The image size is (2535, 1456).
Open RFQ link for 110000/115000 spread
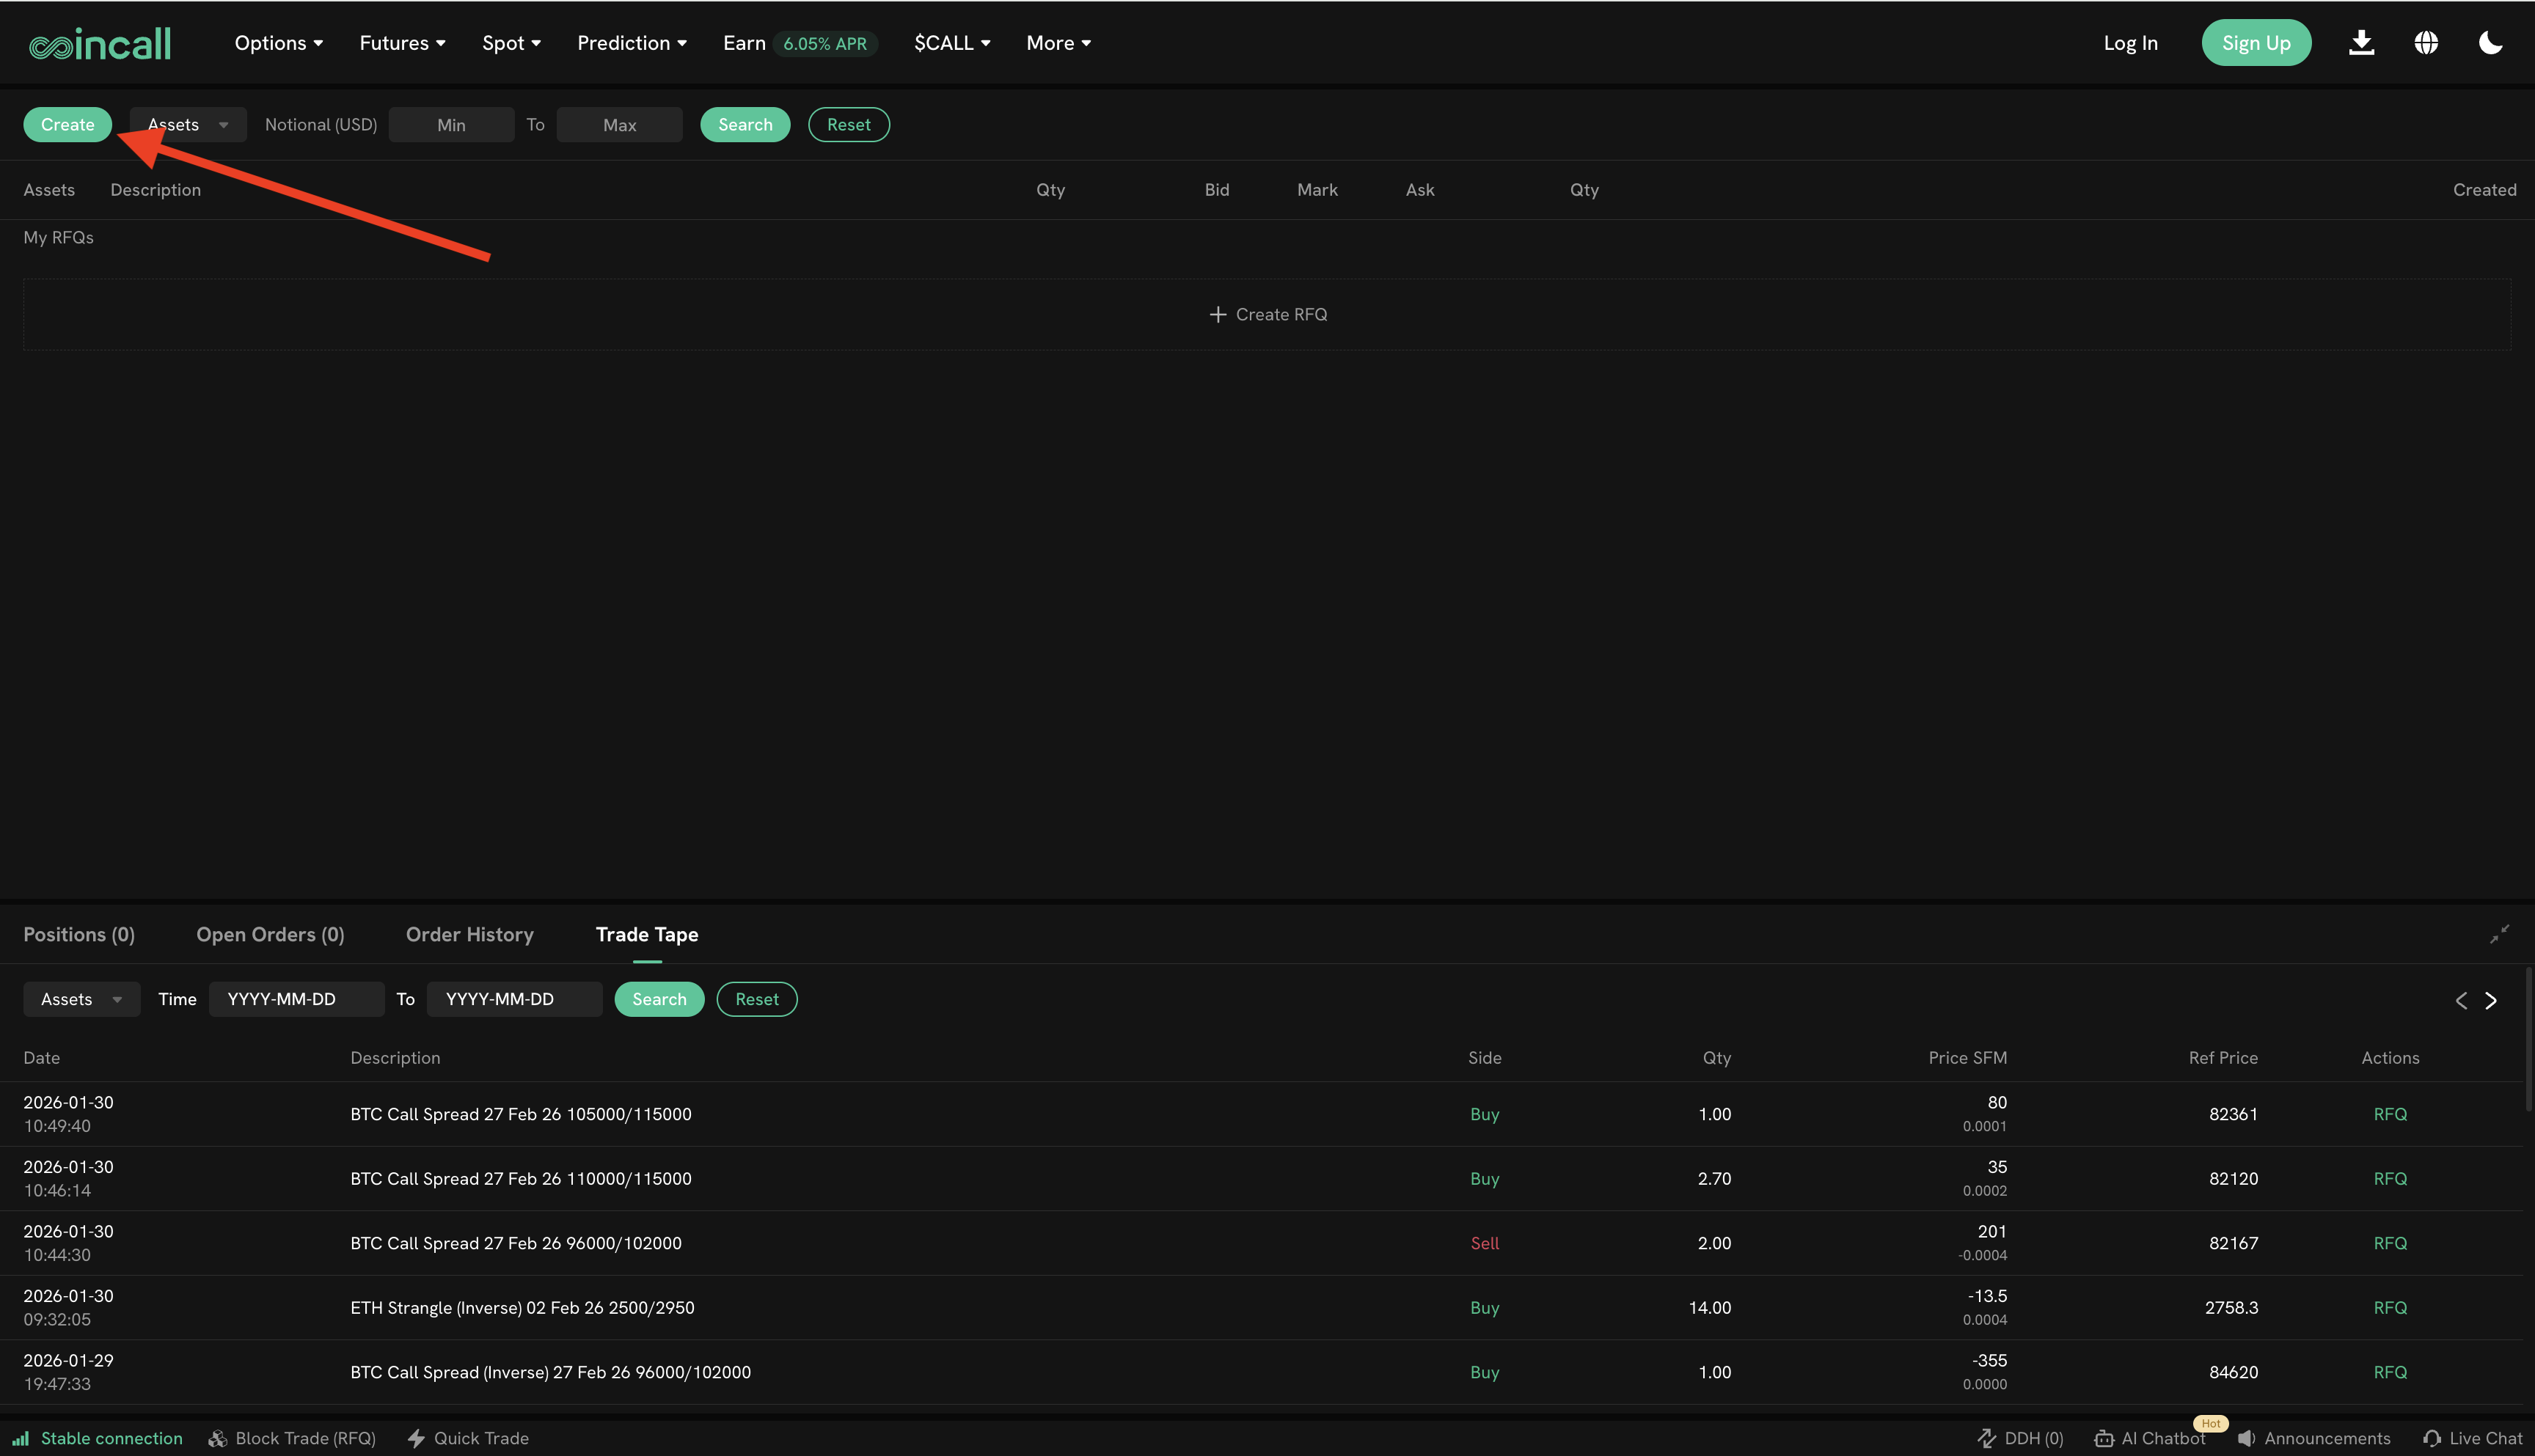pos(2390,1179)
